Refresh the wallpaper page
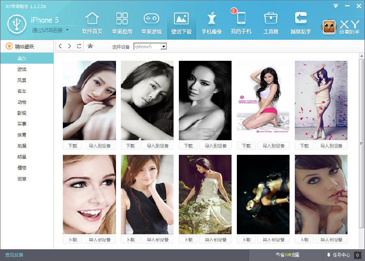Image resolution: width=365 pixels, height=261 pixels. coord(79,46)
